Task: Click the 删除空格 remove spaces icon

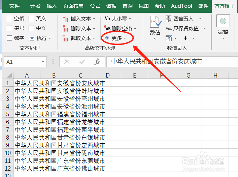Action: pyautogui.click(x=107, y=28)
